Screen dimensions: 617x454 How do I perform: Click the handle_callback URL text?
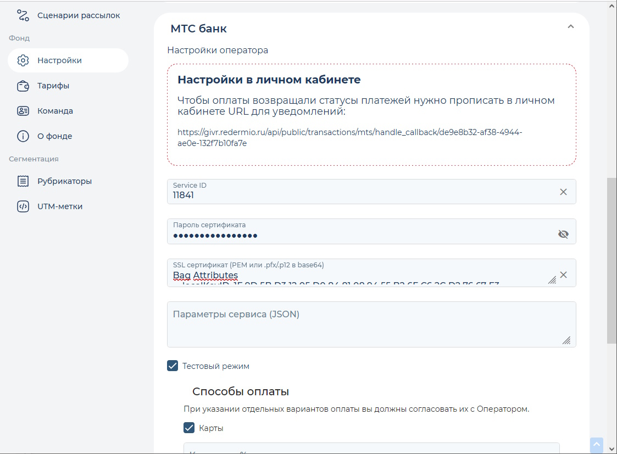coord(350,138)
